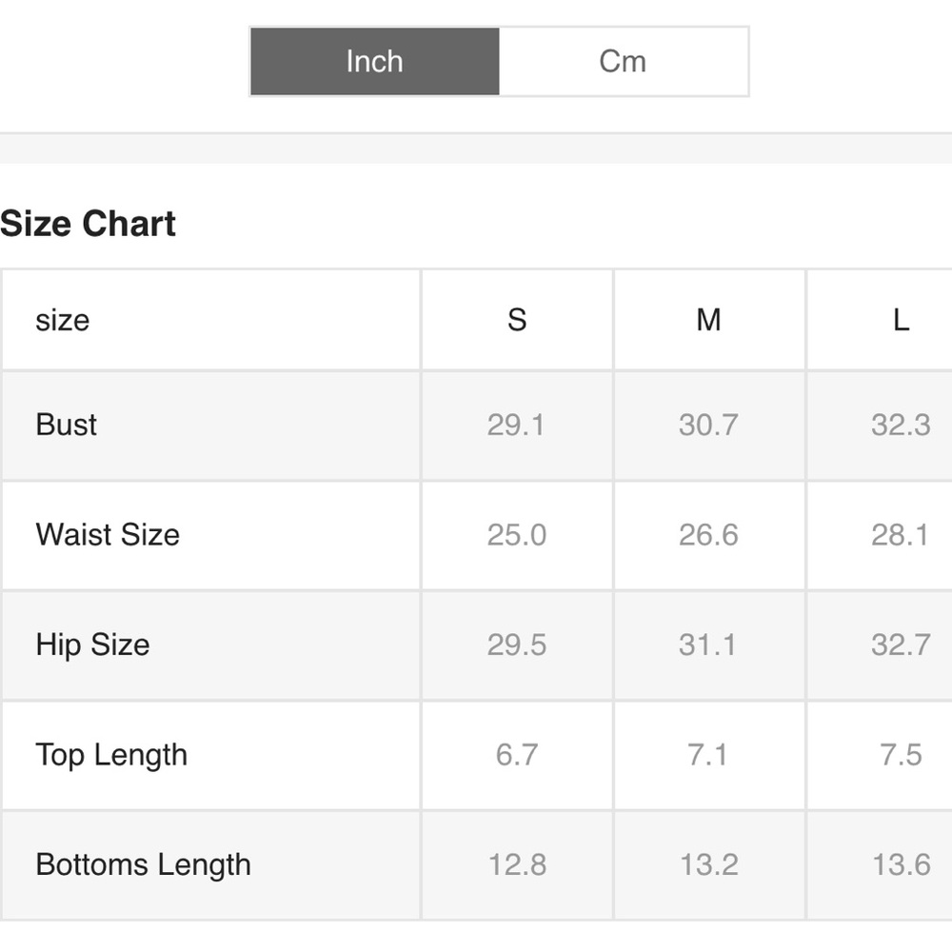Click the 29.1 Bust value for S

(517, 425)
